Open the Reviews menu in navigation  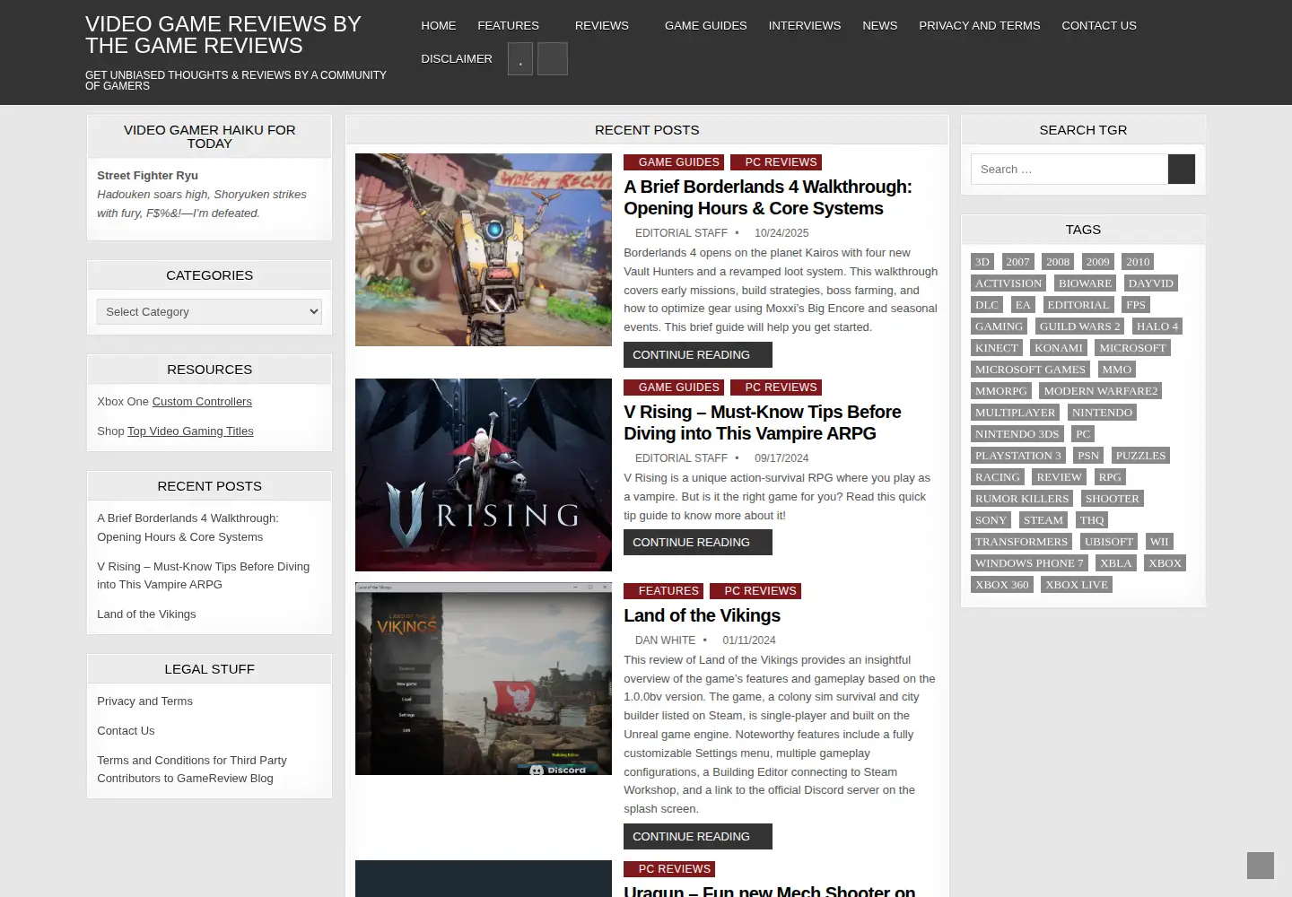point(602,25)
